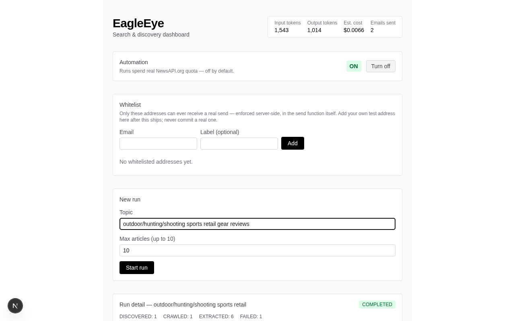Add the address to the whitelist
Screen dimensions: 515x321
pos(293,143)
